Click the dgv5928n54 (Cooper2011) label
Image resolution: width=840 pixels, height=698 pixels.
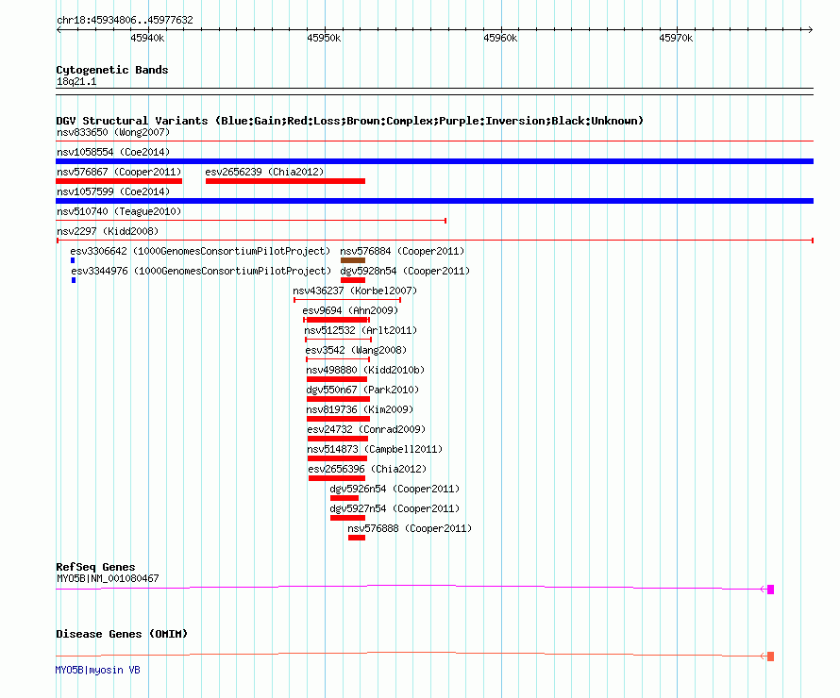[405, 271]
